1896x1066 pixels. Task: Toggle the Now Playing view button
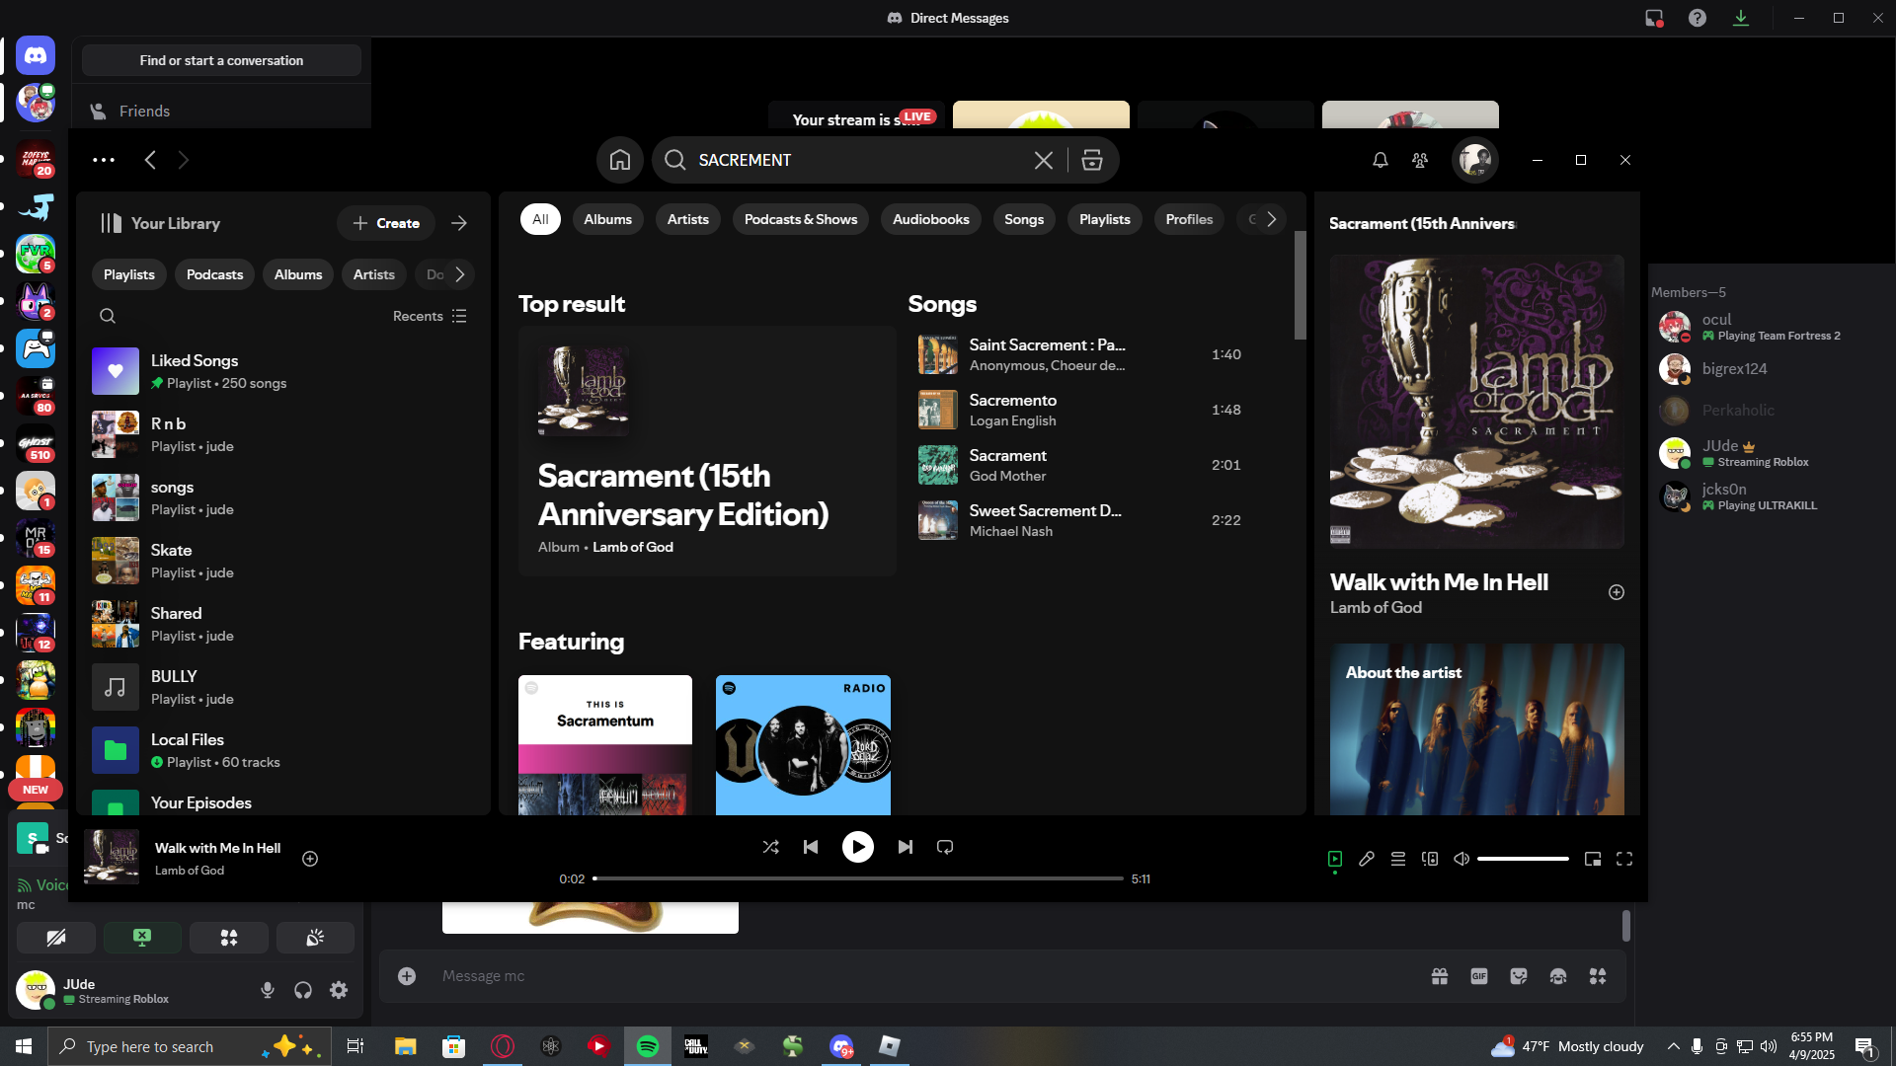coord(1335,859)
